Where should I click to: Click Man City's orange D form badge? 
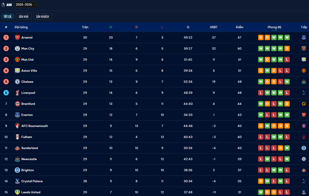pos(287,49)
